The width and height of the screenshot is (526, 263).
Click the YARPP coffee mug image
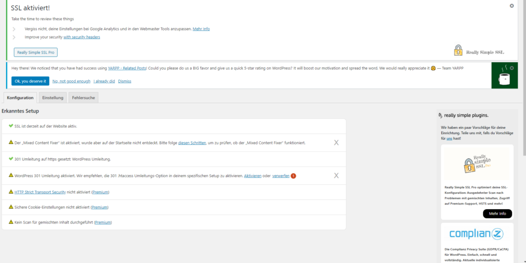(x=504, y=76)
